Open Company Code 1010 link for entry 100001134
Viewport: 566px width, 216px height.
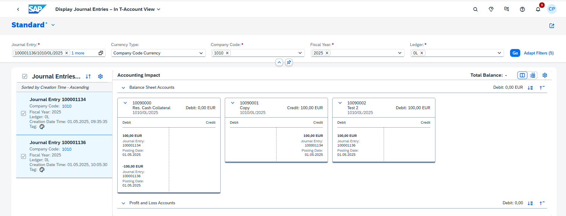[67, 106]
